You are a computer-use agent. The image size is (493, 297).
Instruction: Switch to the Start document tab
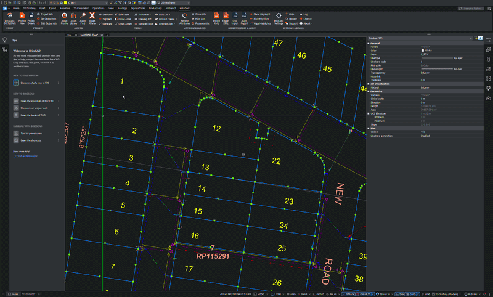(70, 35)
